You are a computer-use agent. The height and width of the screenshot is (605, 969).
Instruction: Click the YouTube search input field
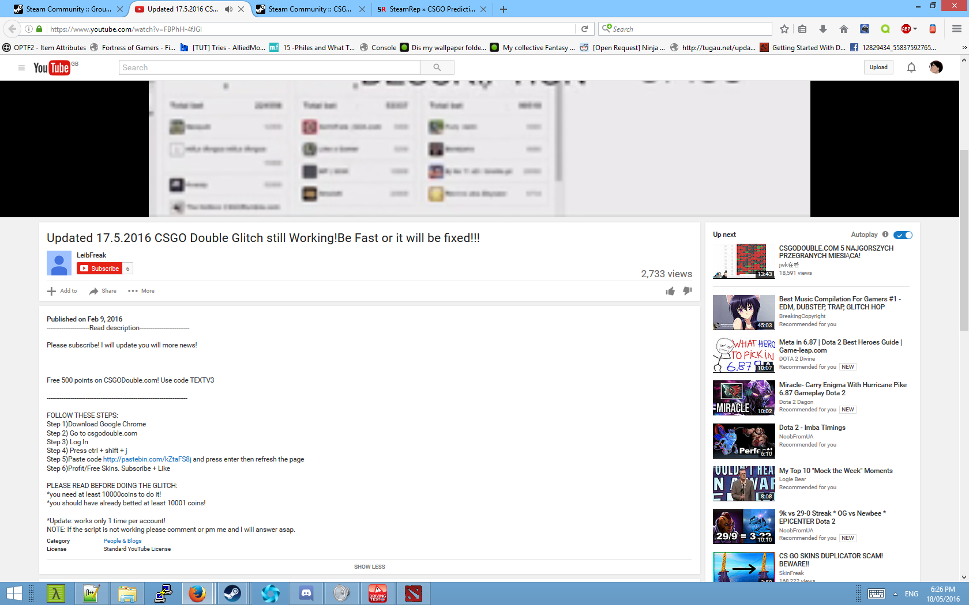tap(269, 67)
